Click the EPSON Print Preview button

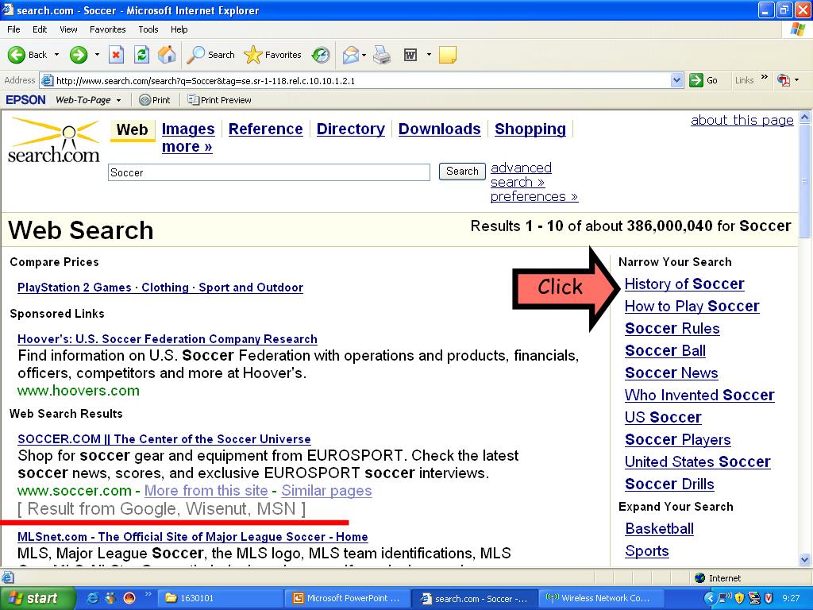219,100
